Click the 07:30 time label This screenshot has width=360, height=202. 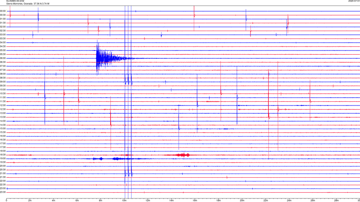pos(3,70)
